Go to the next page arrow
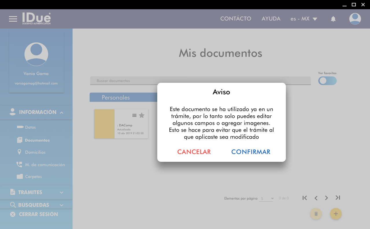The height and width of the screenshot is (229, 370). click(327, 198)
